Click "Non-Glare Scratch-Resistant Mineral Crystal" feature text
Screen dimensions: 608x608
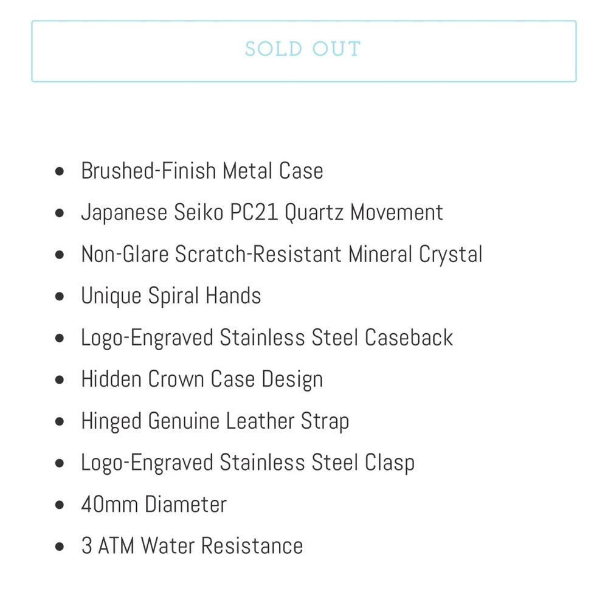(x=282, y=254)
